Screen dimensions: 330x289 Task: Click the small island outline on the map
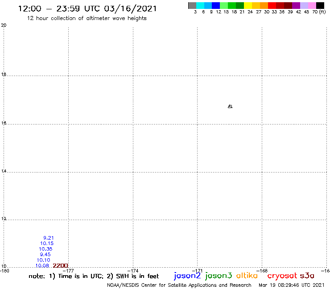[230, 106]
